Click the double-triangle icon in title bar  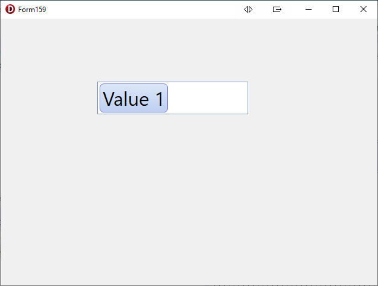point(248,10)
